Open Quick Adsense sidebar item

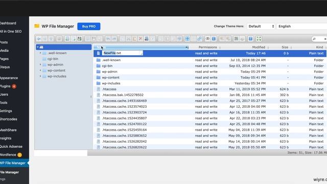[11, 147]
